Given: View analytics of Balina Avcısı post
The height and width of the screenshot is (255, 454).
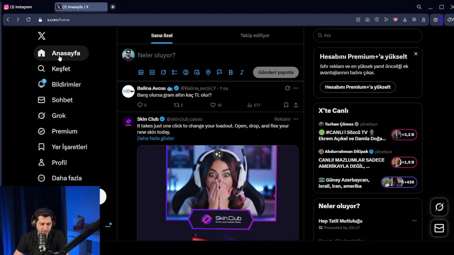Looking at the screenshot, I should pos(254,105).
